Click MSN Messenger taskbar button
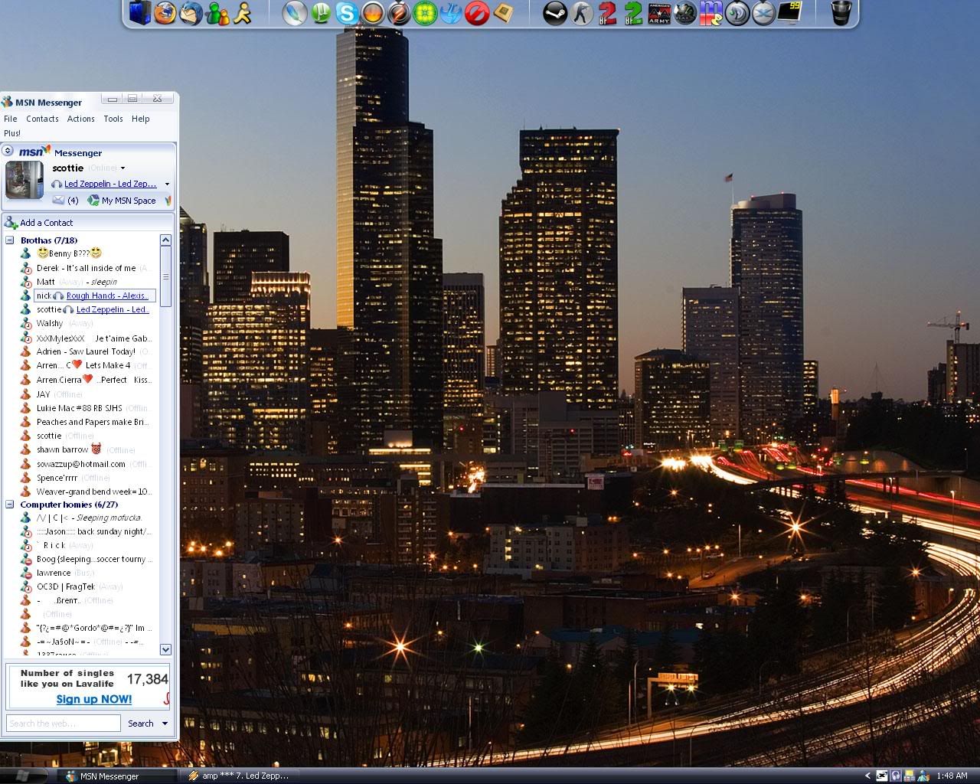This screenshot has height=784, width=980. coord(118,776)
